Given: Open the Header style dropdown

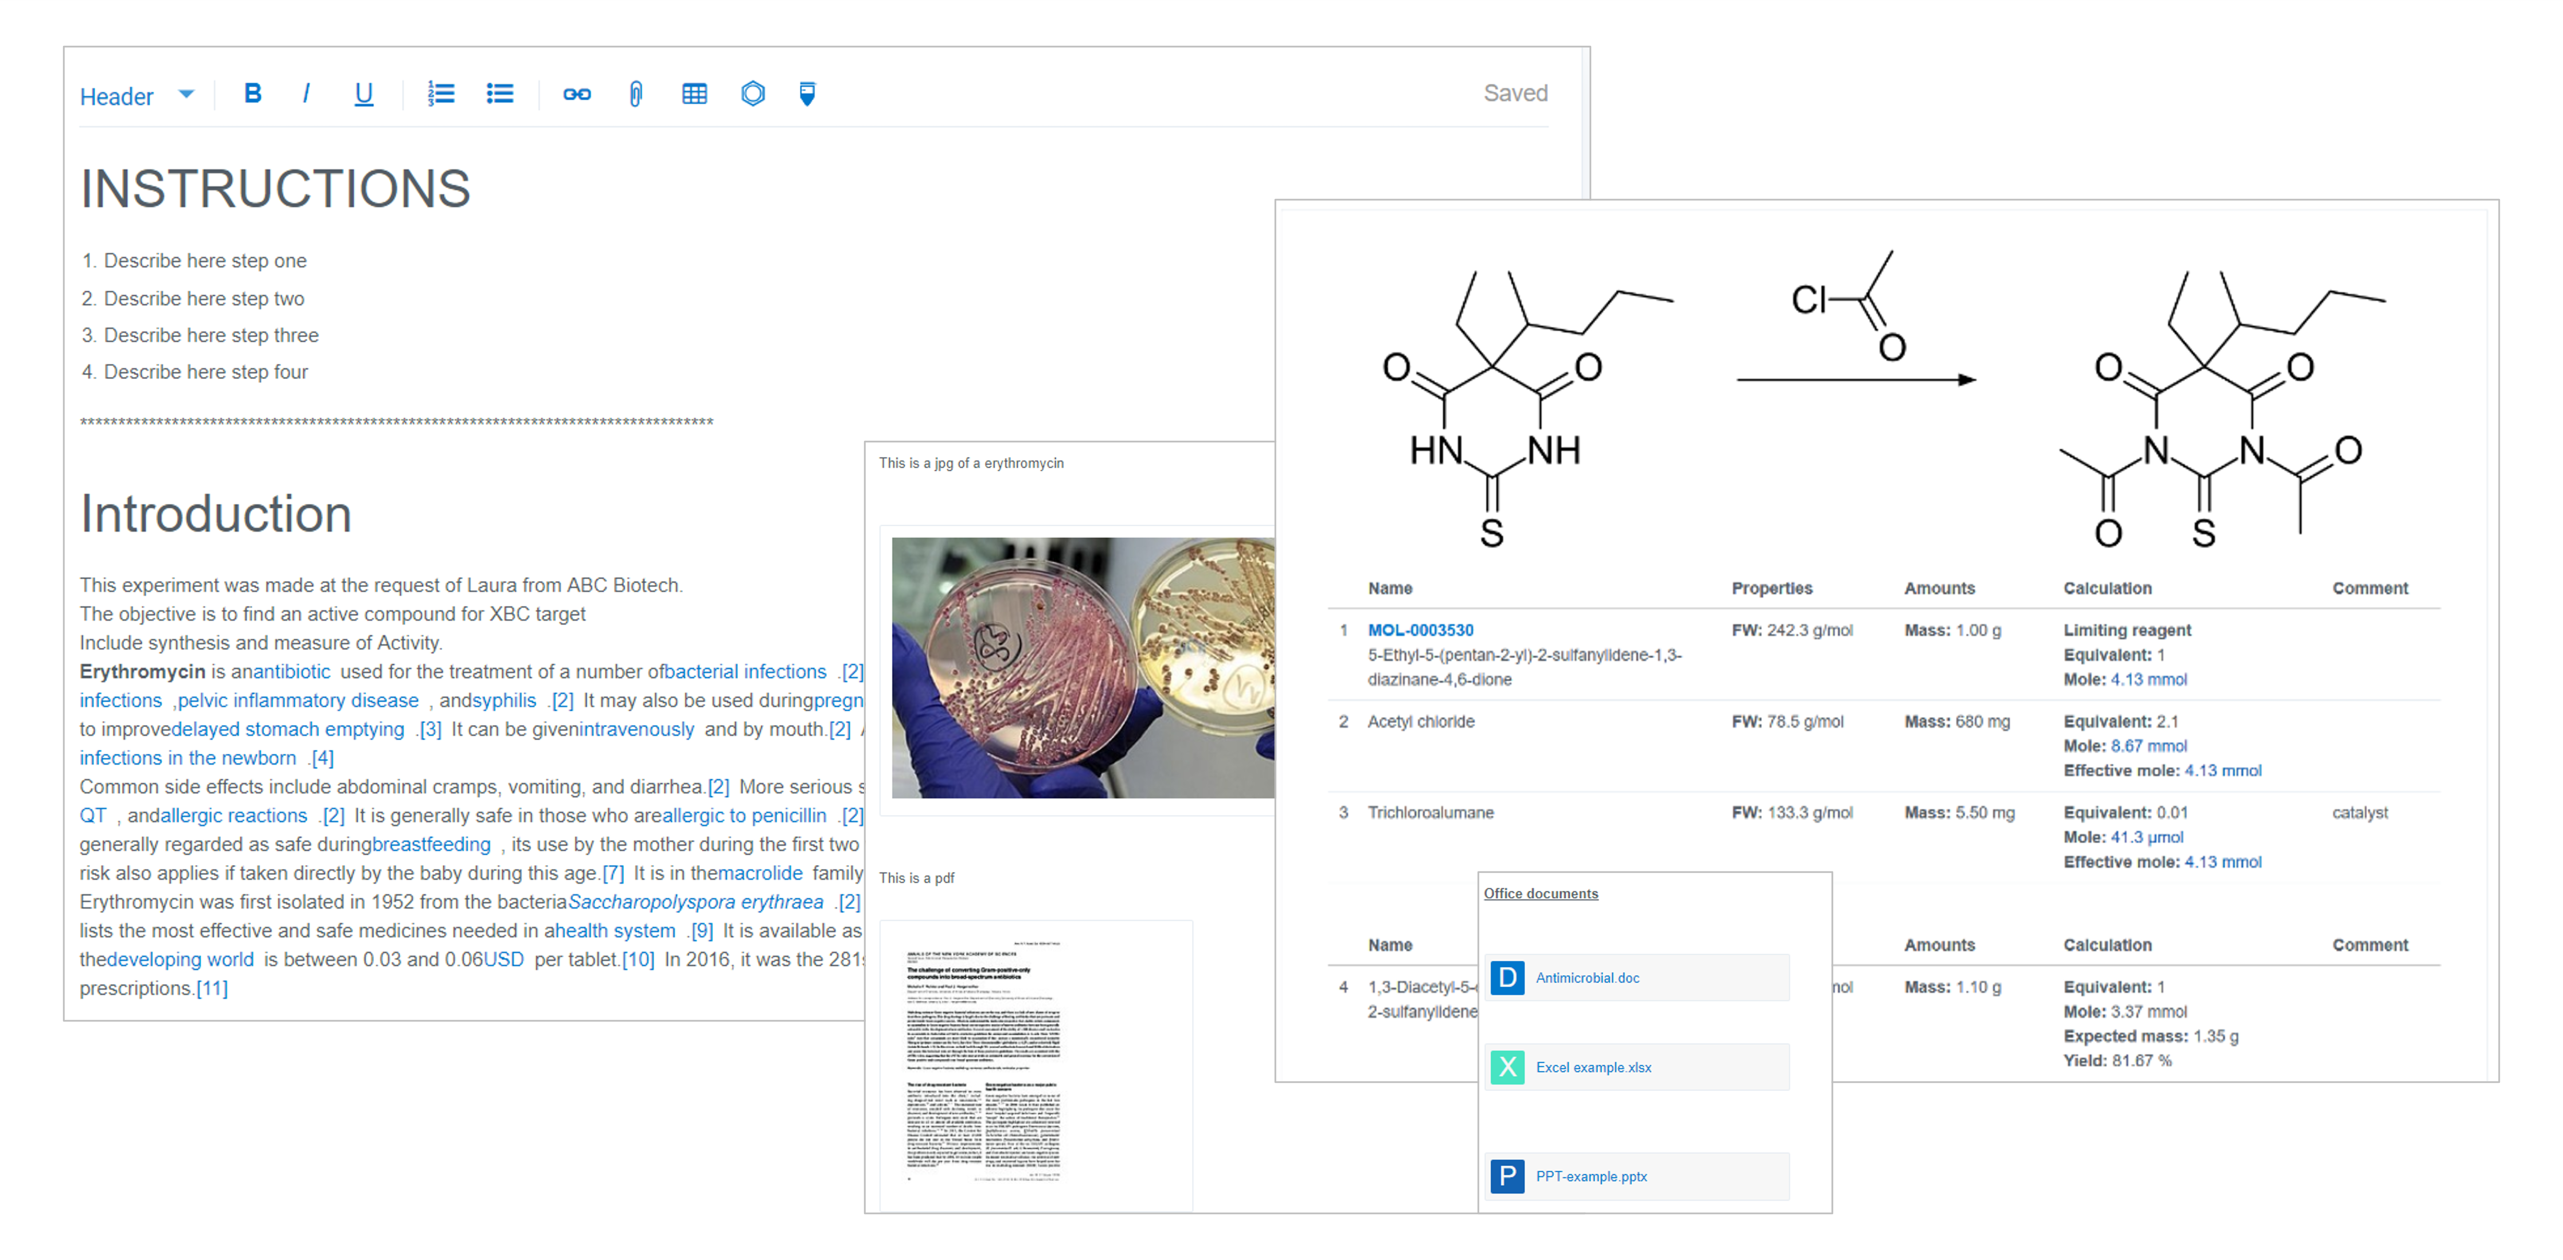Looking at the screenshot, I should (x=136, y=96).
